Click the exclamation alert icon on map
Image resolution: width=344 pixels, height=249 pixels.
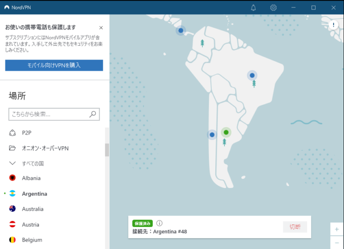tap(334, 25)
